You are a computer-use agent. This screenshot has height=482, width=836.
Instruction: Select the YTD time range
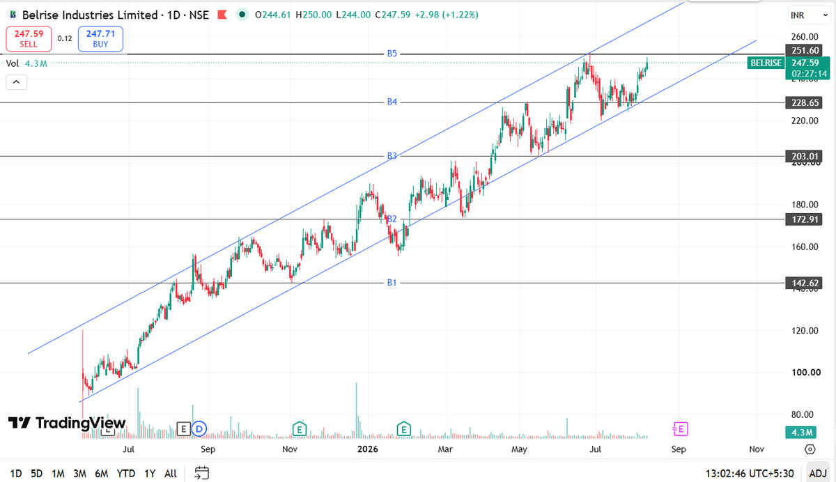[x=126, y=474]
